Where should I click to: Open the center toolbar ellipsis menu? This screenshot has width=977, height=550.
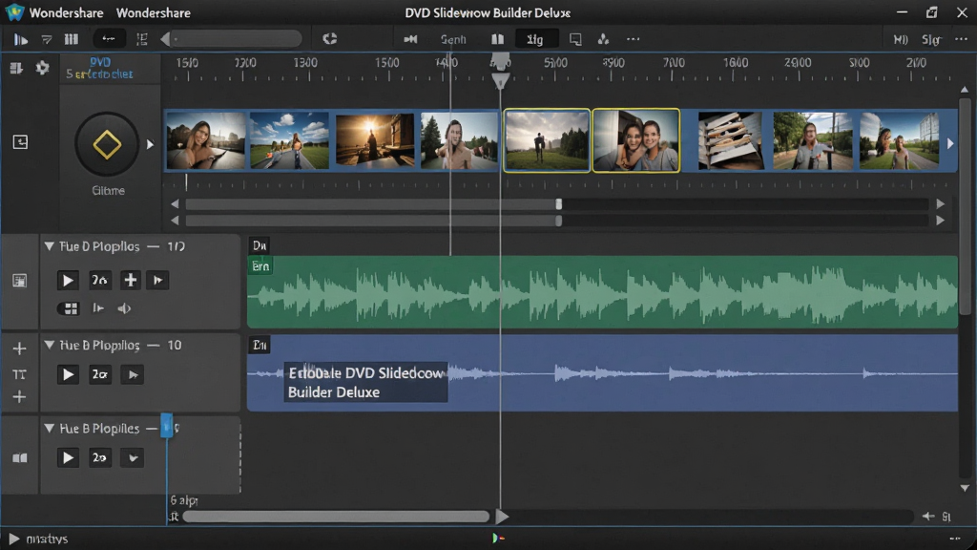(x=634, y=39)
